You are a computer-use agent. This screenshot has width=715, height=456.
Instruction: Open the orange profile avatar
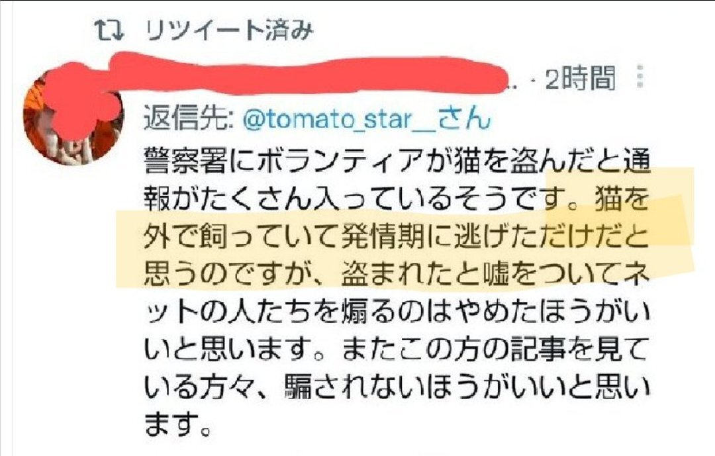(x=73, y=120)
